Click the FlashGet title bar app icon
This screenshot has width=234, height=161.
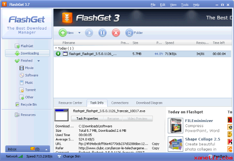click(x=4, y=4)
